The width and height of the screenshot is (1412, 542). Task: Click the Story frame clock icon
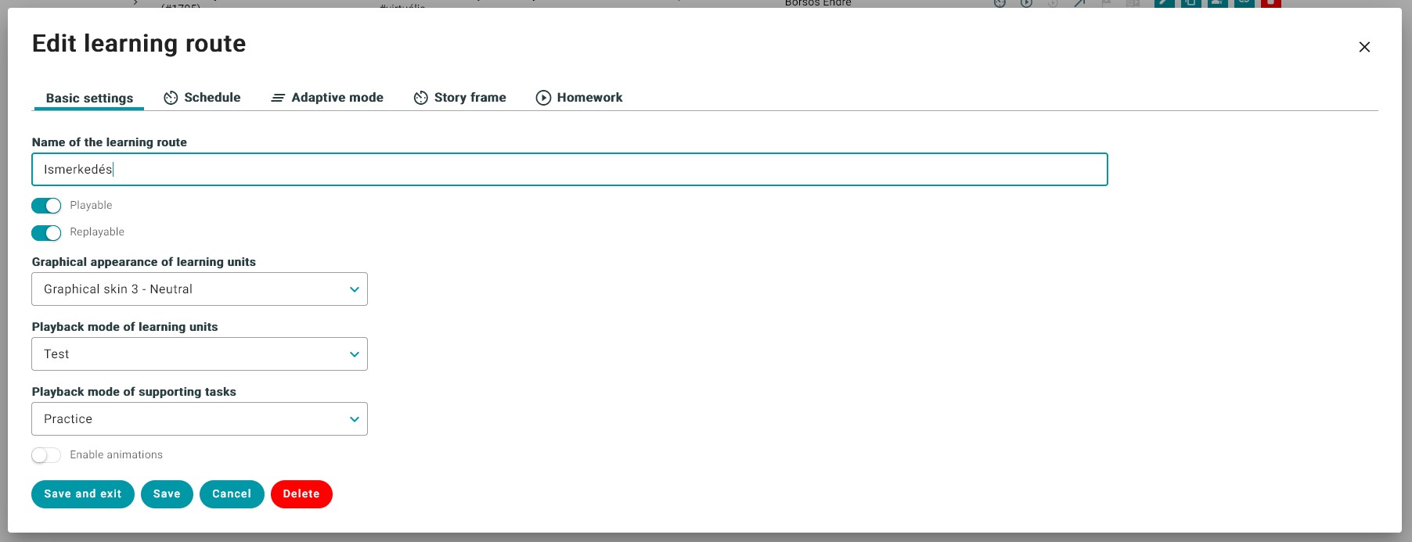pyautogui.click(x=421, y=98)
